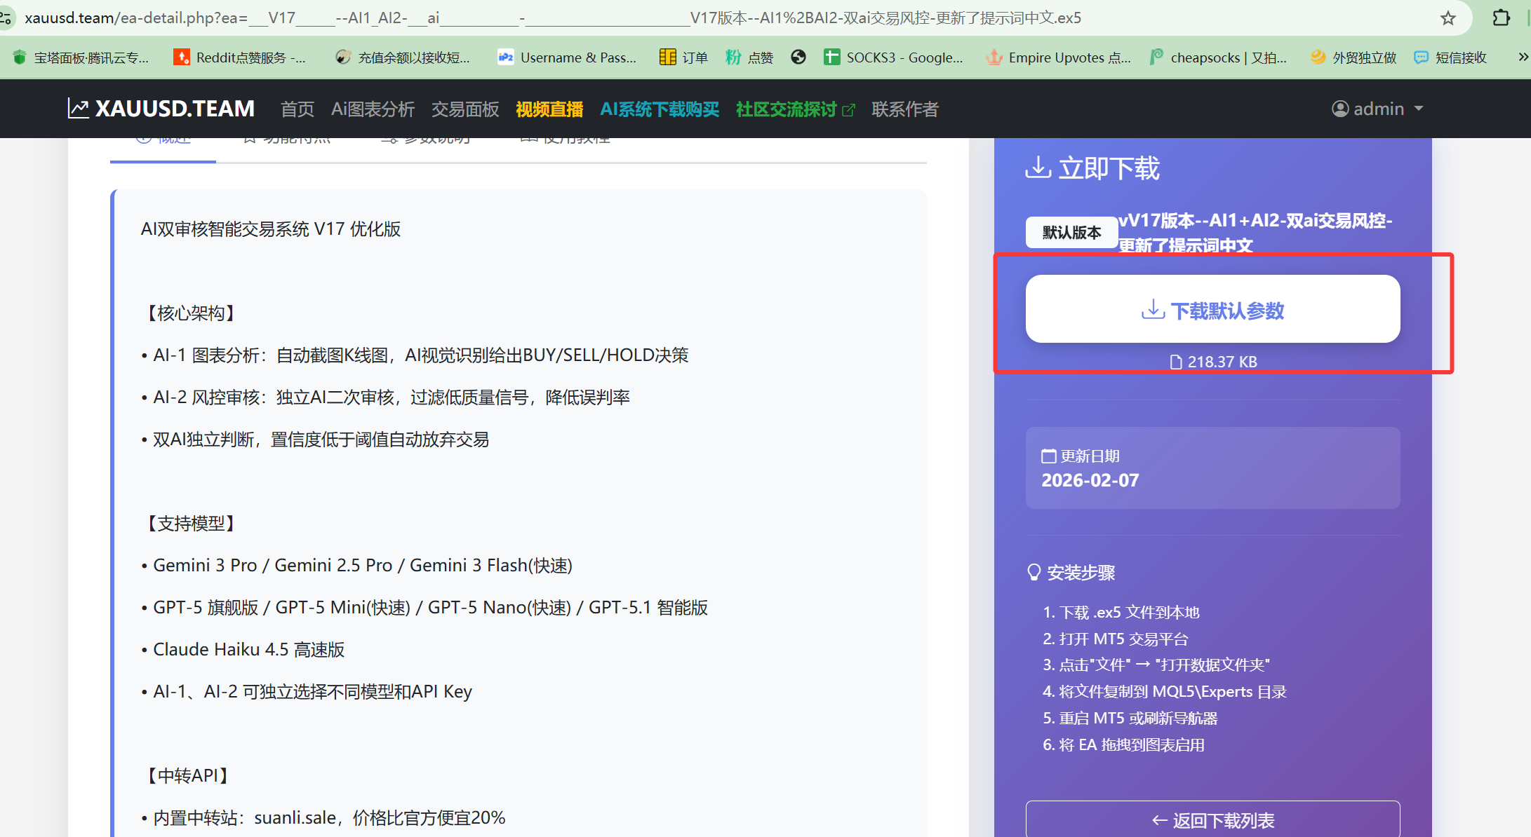Click the AI-1 图表分析 bullet line
This screenshot has width=1531, height=837.
[415, 355]
